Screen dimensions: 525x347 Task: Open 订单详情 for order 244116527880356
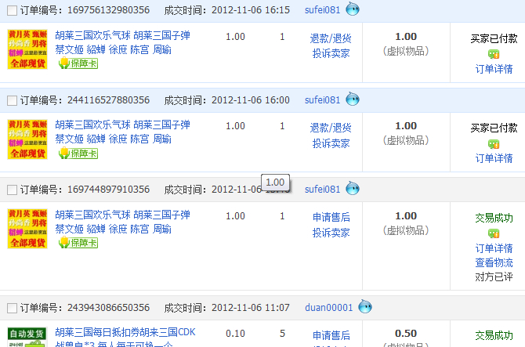point(494,158)
